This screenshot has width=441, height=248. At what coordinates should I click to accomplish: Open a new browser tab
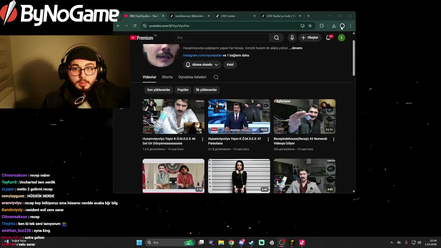(x=308, y=16)
